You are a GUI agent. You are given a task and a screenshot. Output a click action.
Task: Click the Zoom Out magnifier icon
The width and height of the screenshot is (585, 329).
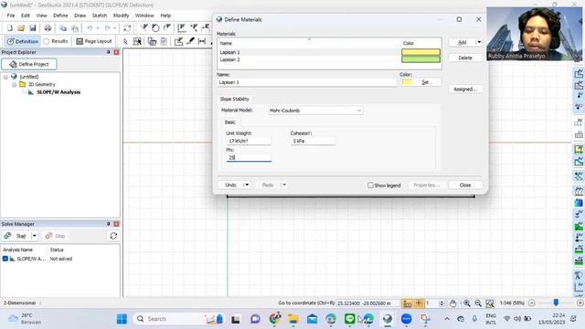[478, 303]
